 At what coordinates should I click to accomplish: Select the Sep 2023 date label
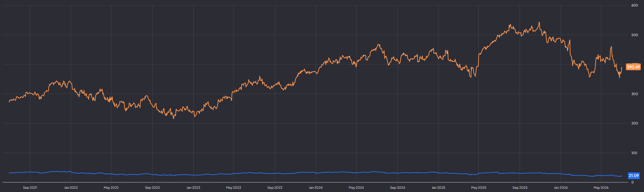coord(275,188)
